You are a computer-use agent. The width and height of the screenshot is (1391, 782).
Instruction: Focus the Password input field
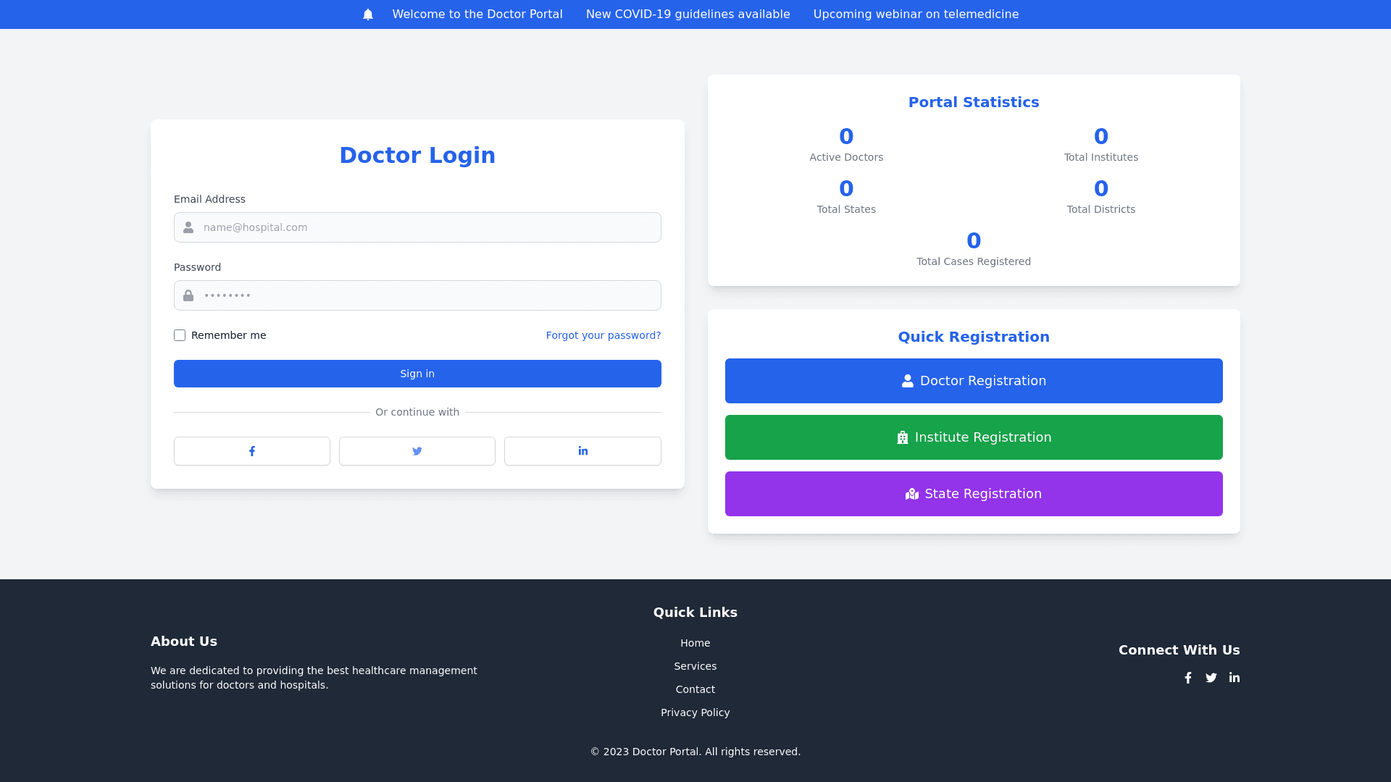[427, 295]
